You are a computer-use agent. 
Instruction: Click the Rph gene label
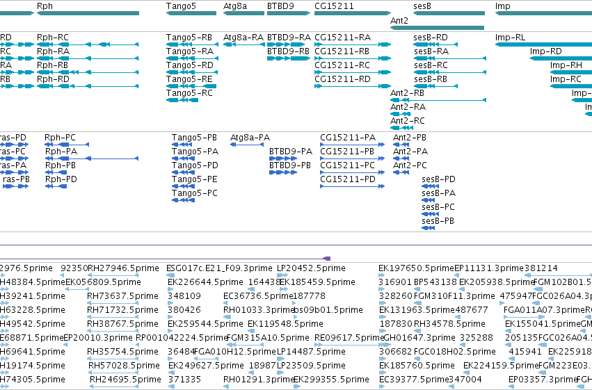(45, 6)
